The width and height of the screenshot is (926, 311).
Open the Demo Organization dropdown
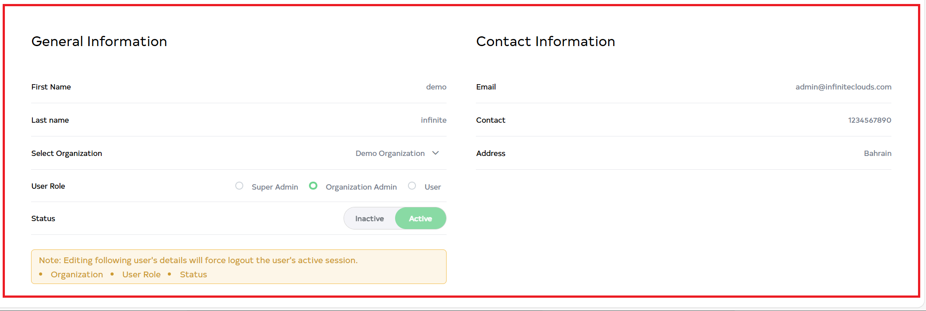[390, 153]
